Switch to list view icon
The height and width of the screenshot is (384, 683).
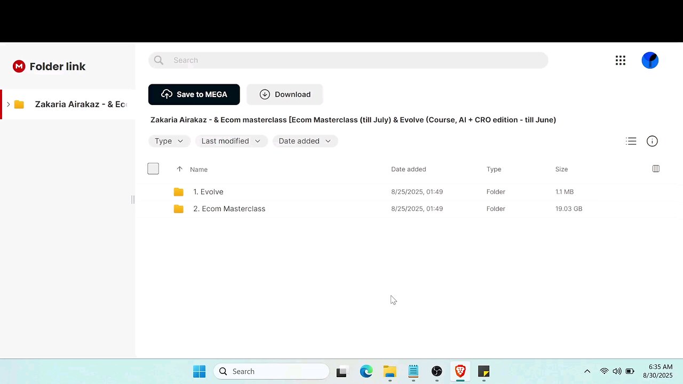point(631,141)
